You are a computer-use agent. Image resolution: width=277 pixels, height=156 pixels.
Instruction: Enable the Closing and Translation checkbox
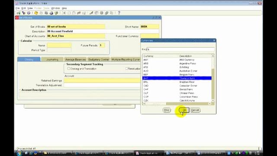pos(69,68)
